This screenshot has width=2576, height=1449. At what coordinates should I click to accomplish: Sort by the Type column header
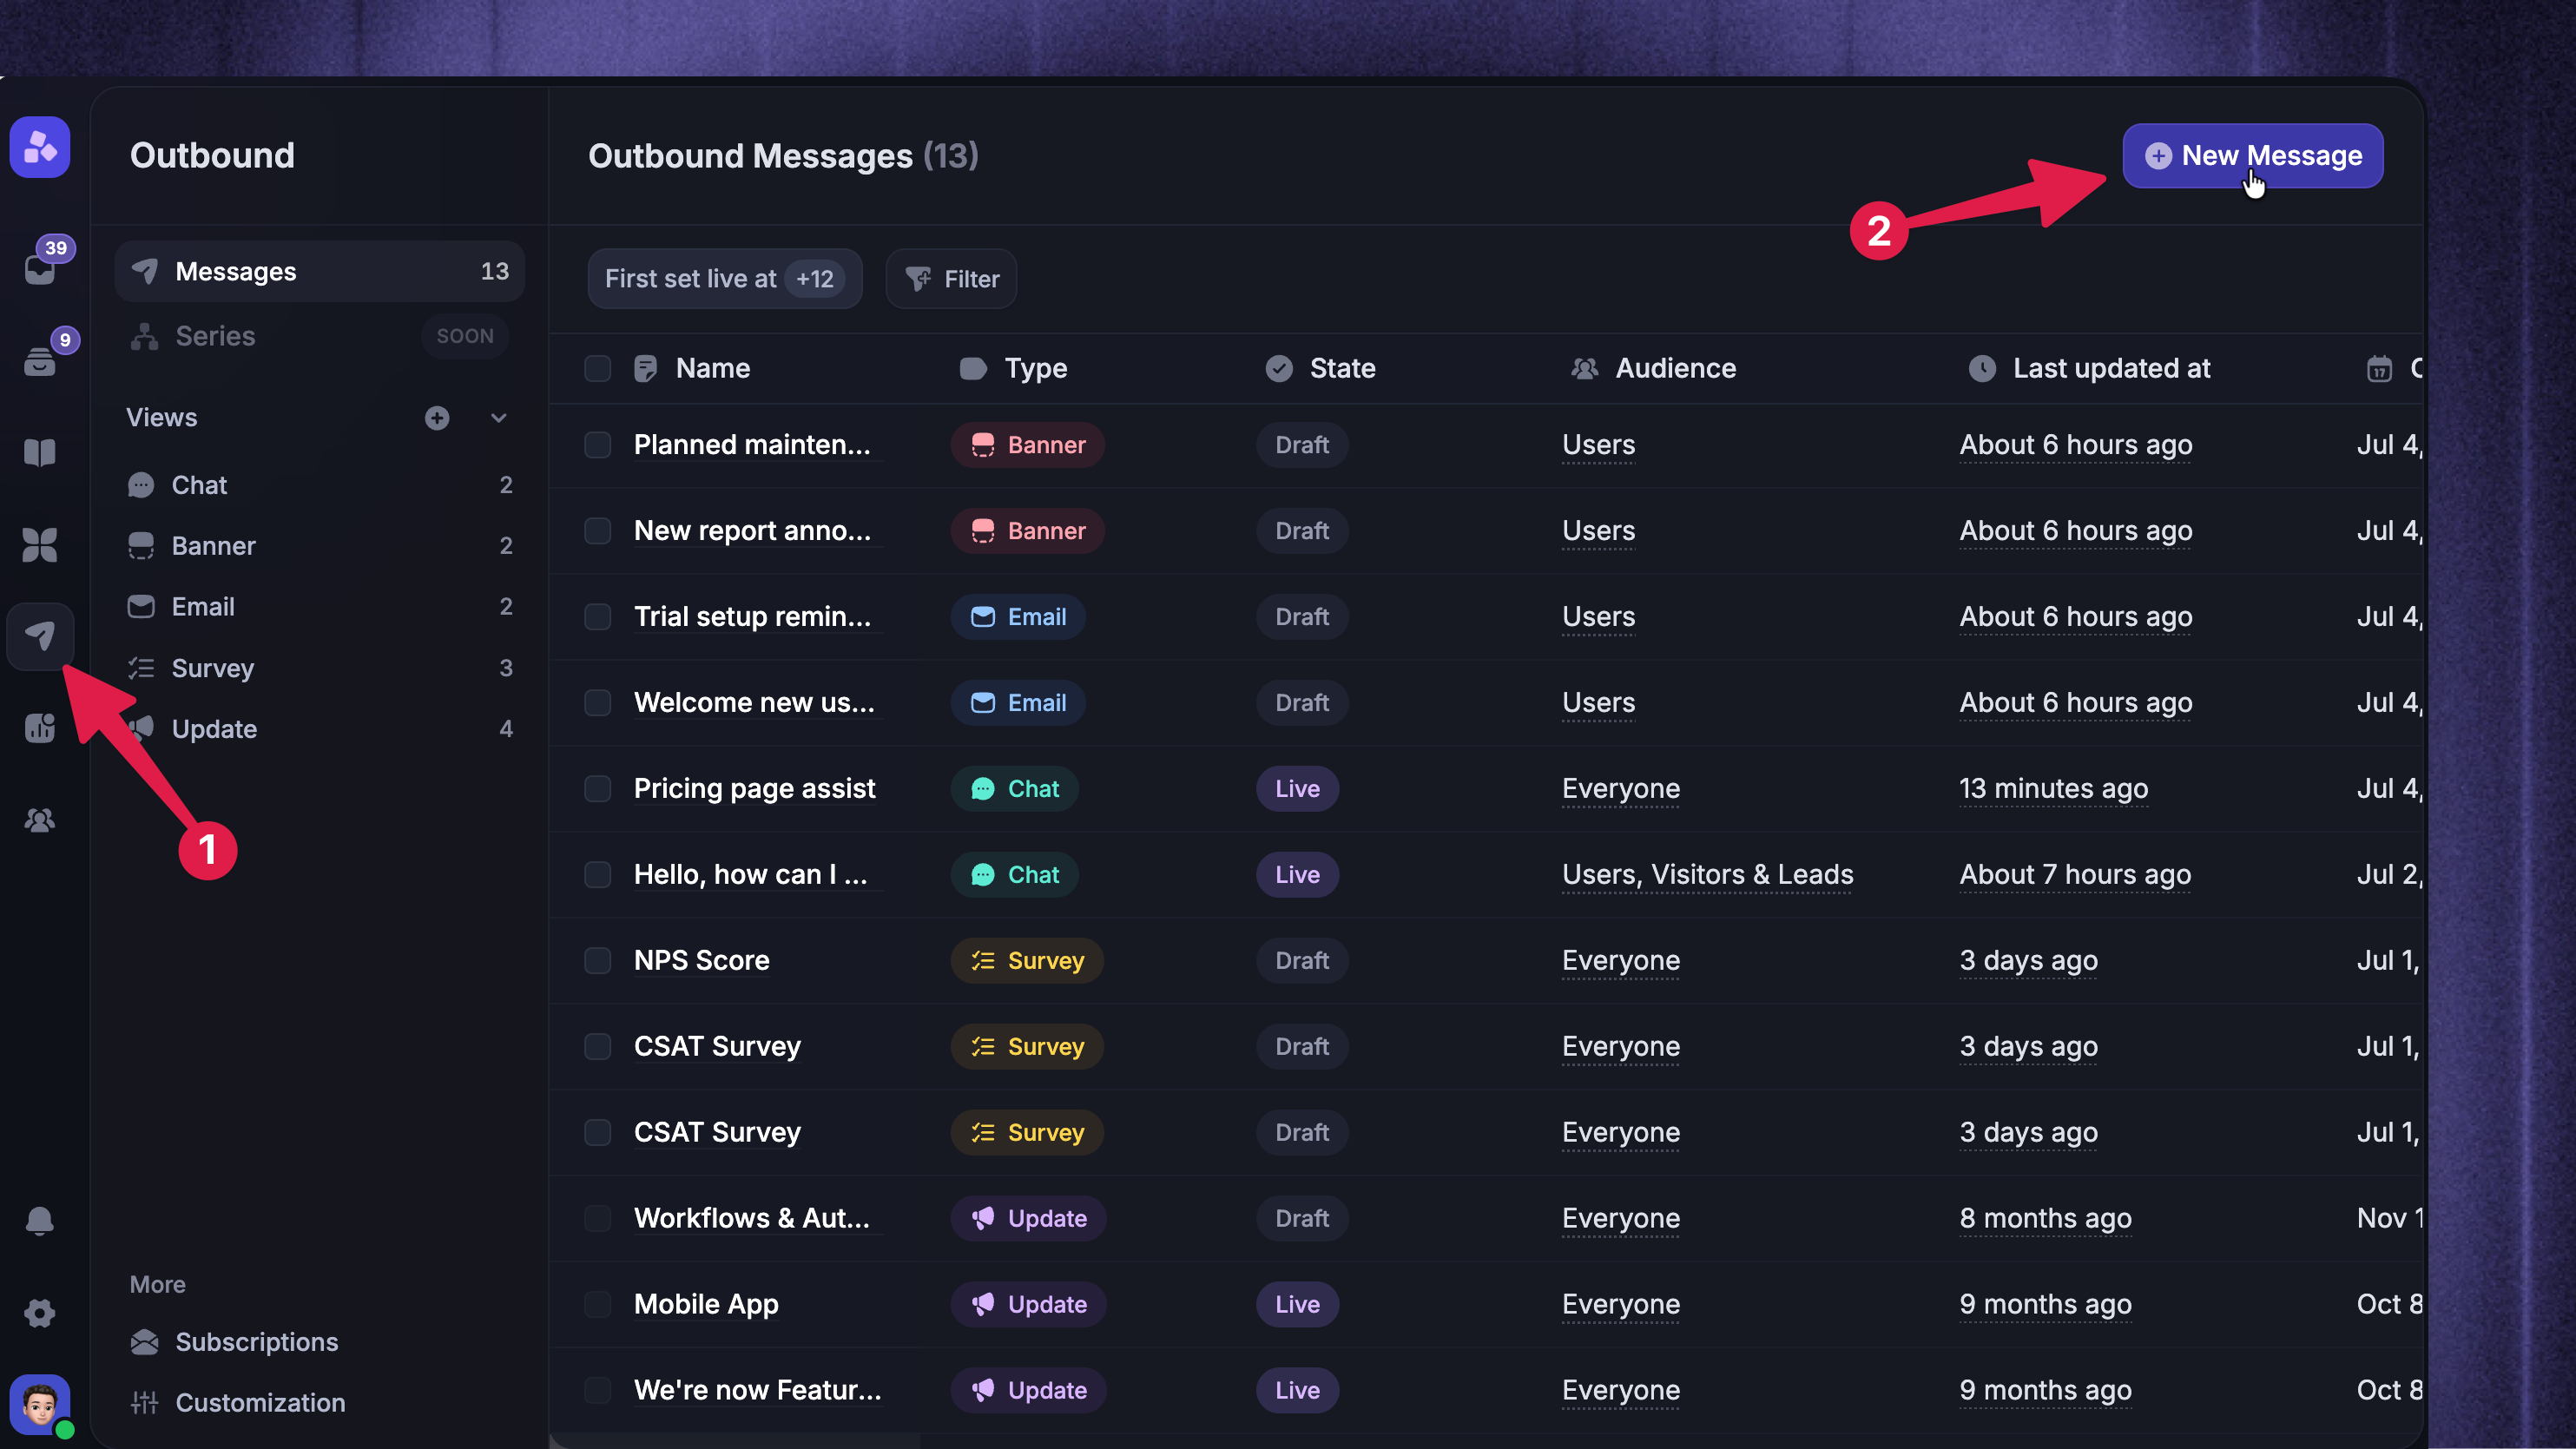[1013, 369]
